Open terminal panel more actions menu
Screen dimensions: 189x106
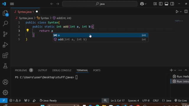[x=180, y=70]
